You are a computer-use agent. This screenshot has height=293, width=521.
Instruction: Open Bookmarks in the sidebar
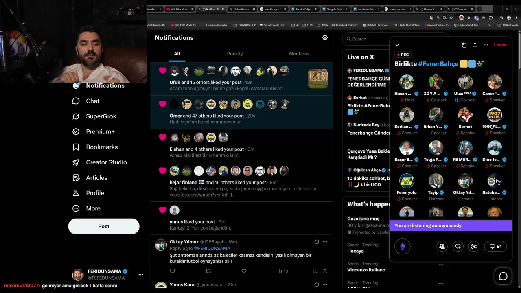point(95,147)
